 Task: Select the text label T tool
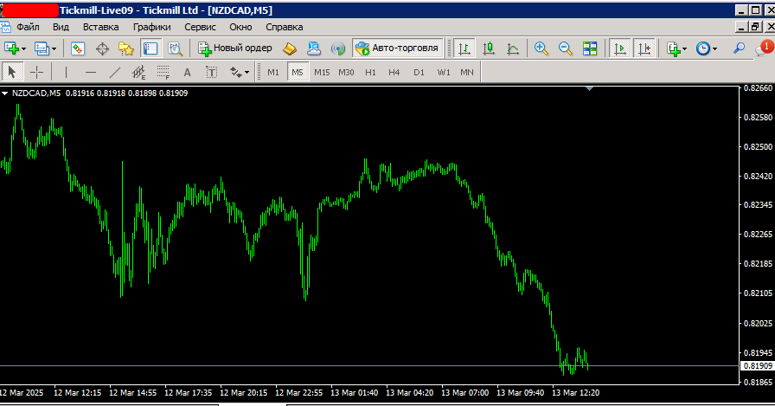[x=212, y=72]
